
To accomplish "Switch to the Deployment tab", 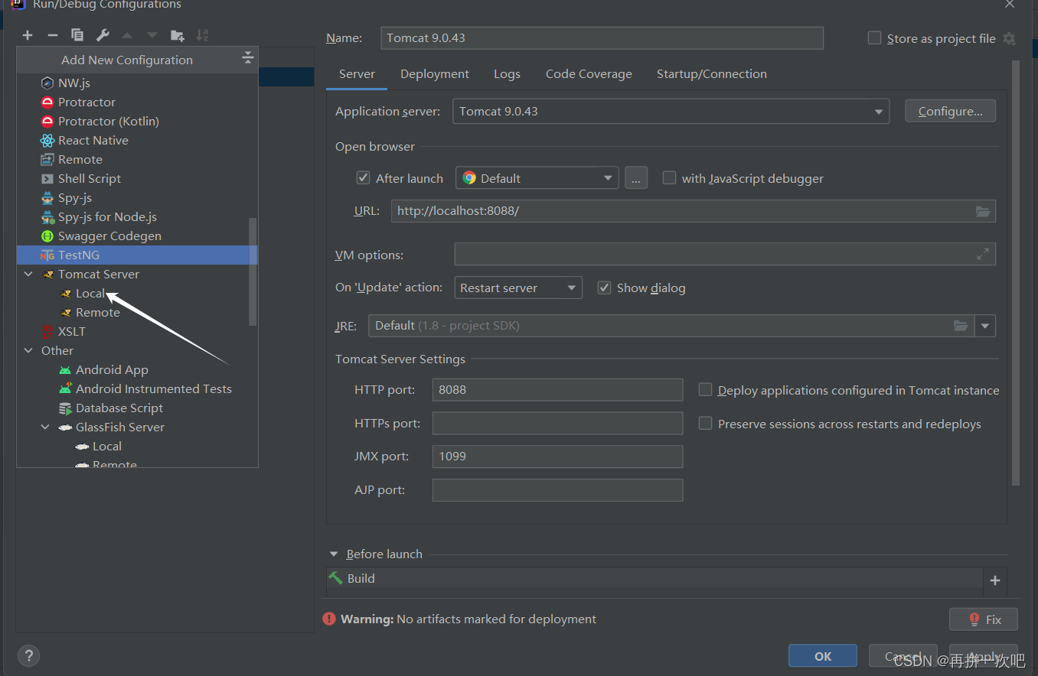I will point(435,74).
